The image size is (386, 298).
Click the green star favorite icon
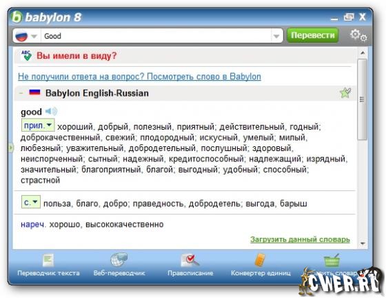[x=345, y=93]
